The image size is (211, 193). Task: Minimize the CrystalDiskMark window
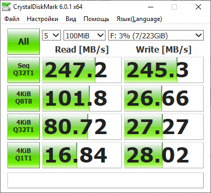coord(151,7)
